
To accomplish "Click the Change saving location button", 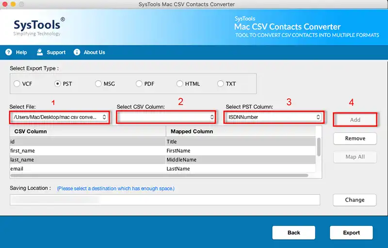I will (355, 200).
